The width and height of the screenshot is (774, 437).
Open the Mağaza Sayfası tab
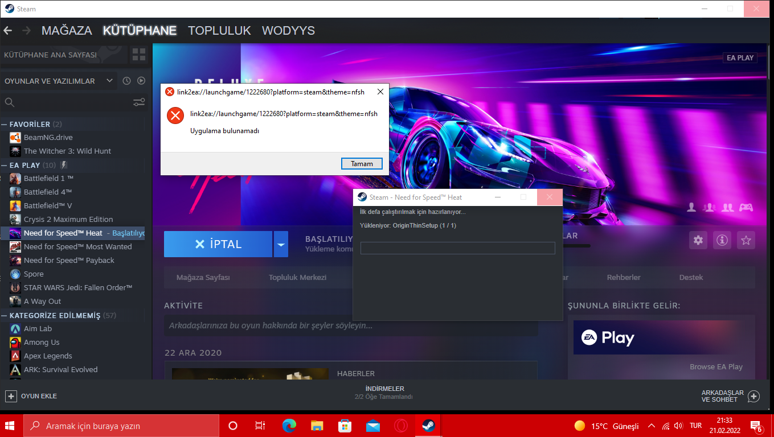[x=203, y=278]
